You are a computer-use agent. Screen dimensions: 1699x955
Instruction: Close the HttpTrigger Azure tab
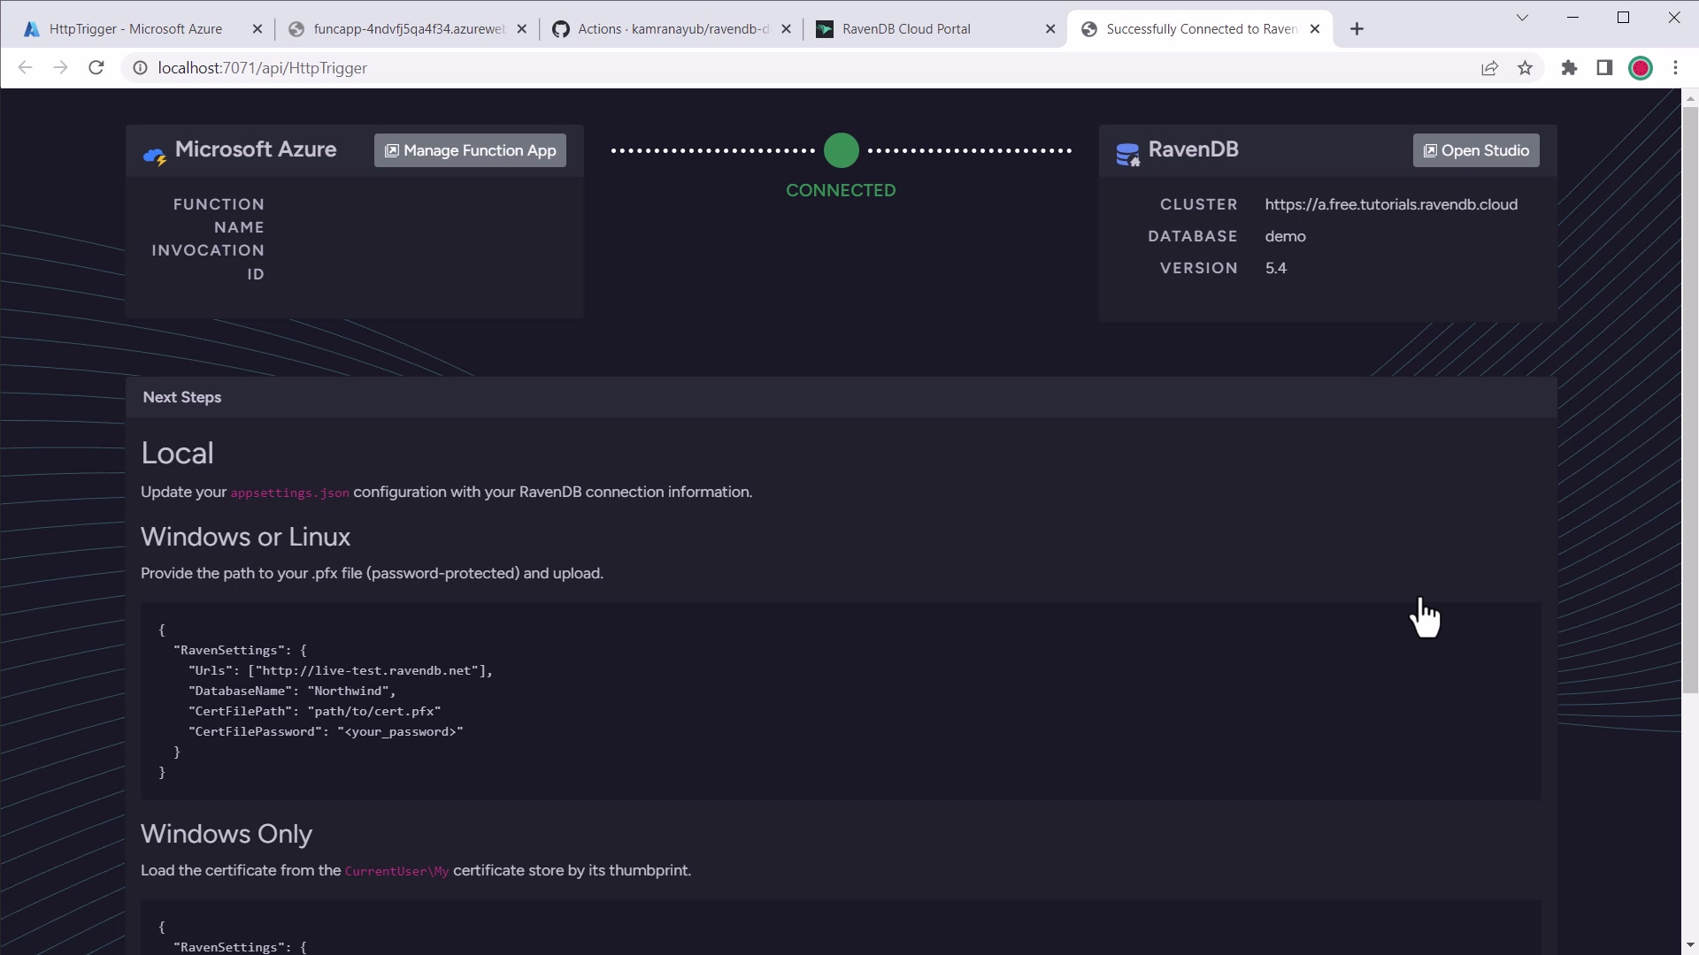click(x=258, y=29)
